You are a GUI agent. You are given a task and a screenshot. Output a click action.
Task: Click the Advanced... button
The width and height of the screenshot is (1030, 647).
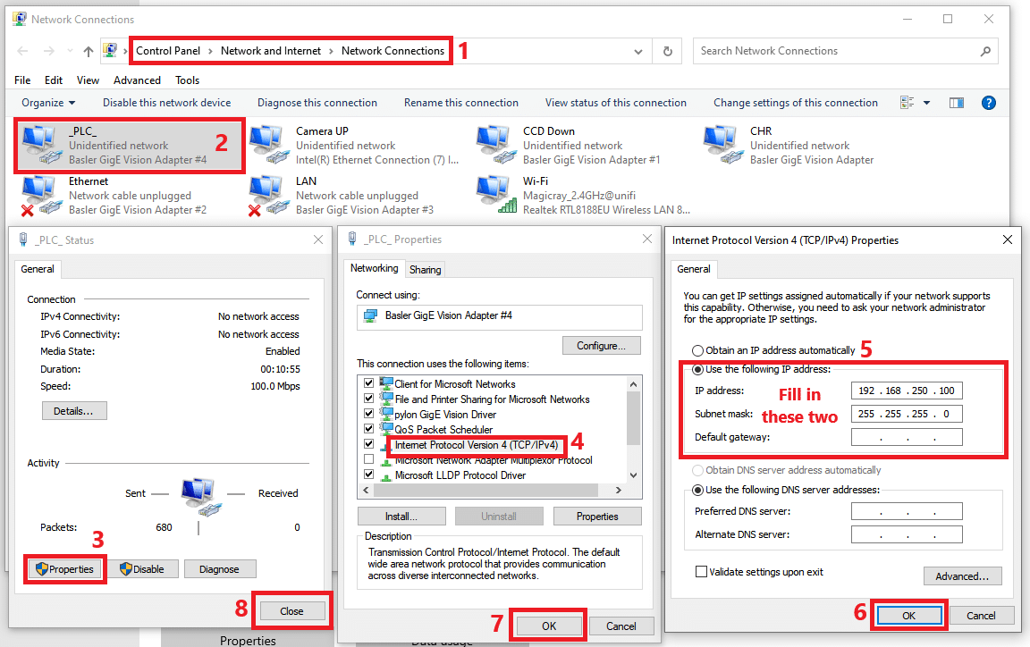click(x=962, y=576)
